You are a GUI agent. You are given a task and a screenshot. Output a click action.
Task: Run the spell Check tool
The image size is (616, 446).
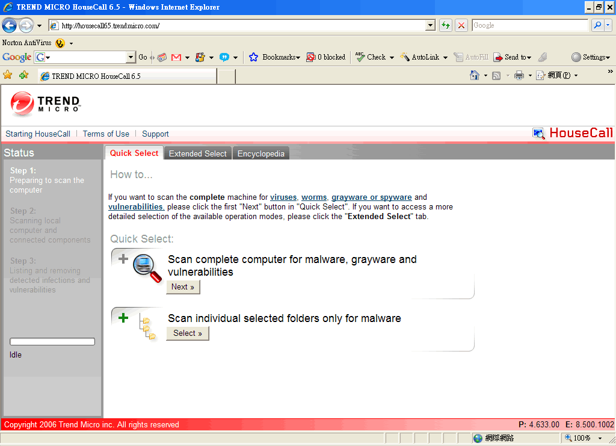pos(371,57)
